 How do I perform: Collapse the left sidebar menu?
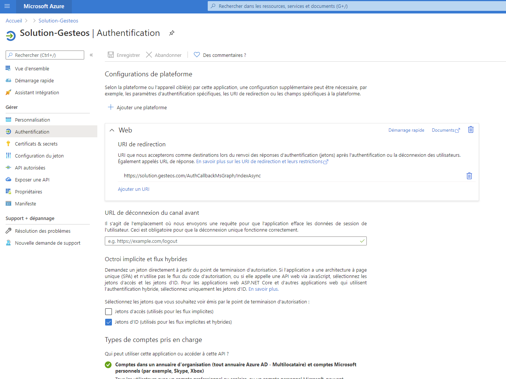click(x=91, y=55)
